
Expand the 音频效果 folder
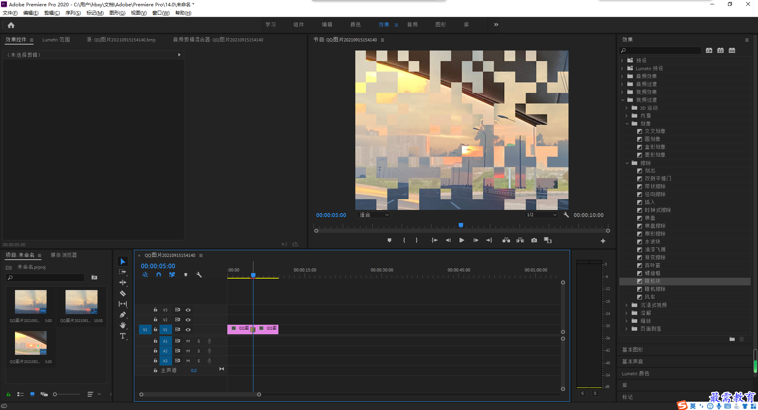click(x=623, y=76)
